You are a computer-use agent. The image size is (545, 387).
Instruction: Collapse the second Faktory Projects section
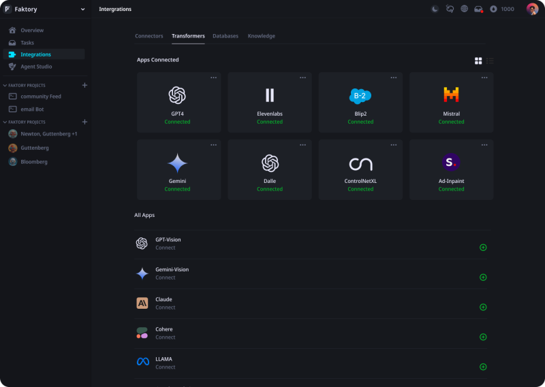click(x=5, y=122)
